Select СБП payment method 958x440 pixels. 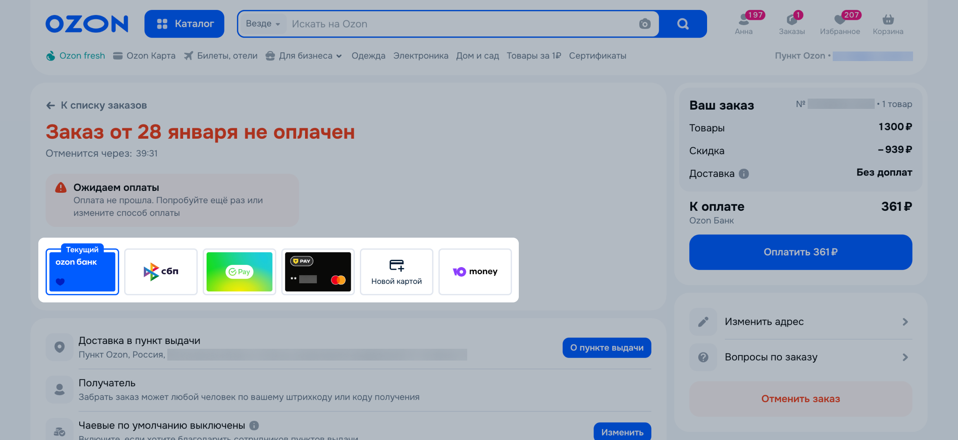tap(161, 272)
